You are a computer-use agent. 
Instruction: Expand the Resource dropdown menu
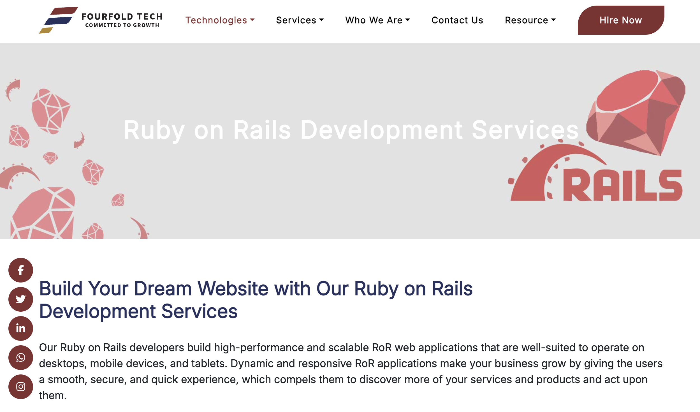tap(530, 20)
